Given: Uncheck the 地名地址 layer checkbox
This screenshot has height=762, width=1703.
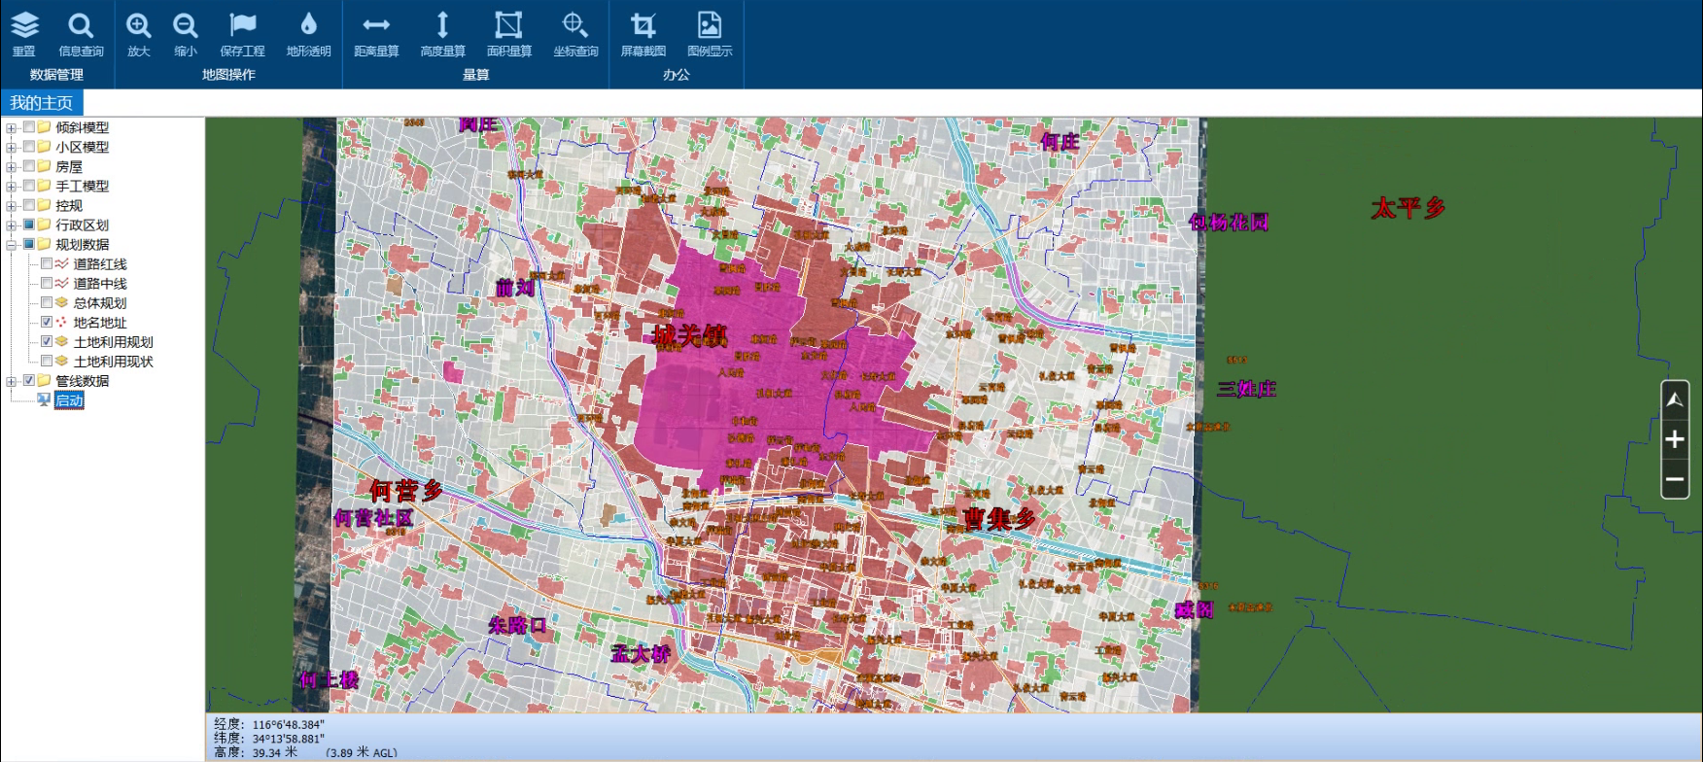Looking at the screenshot, I should pos(47,322).
